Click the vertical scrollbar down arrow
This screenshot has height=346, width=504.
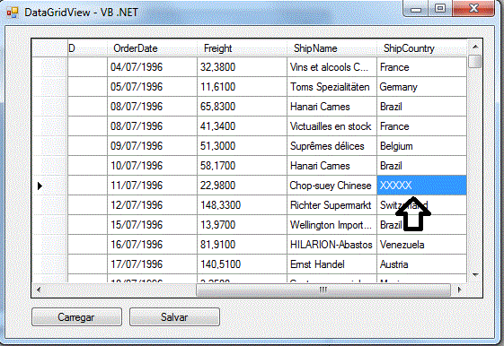[x=475, y=275]
